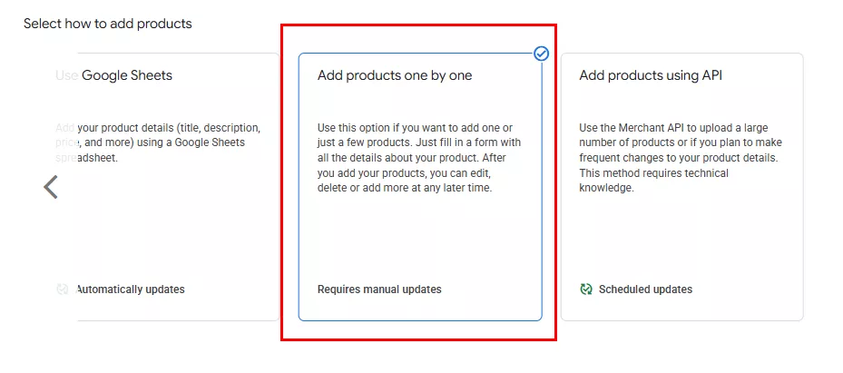Screen dimensions: 843x373
Task: Click the green Scheduled updates sync icon
Action: pyautogui.click(x=586, y=290)
